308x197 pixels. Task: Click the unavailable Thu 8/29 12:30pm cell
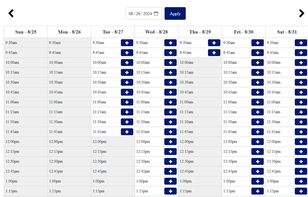[200, 162]
